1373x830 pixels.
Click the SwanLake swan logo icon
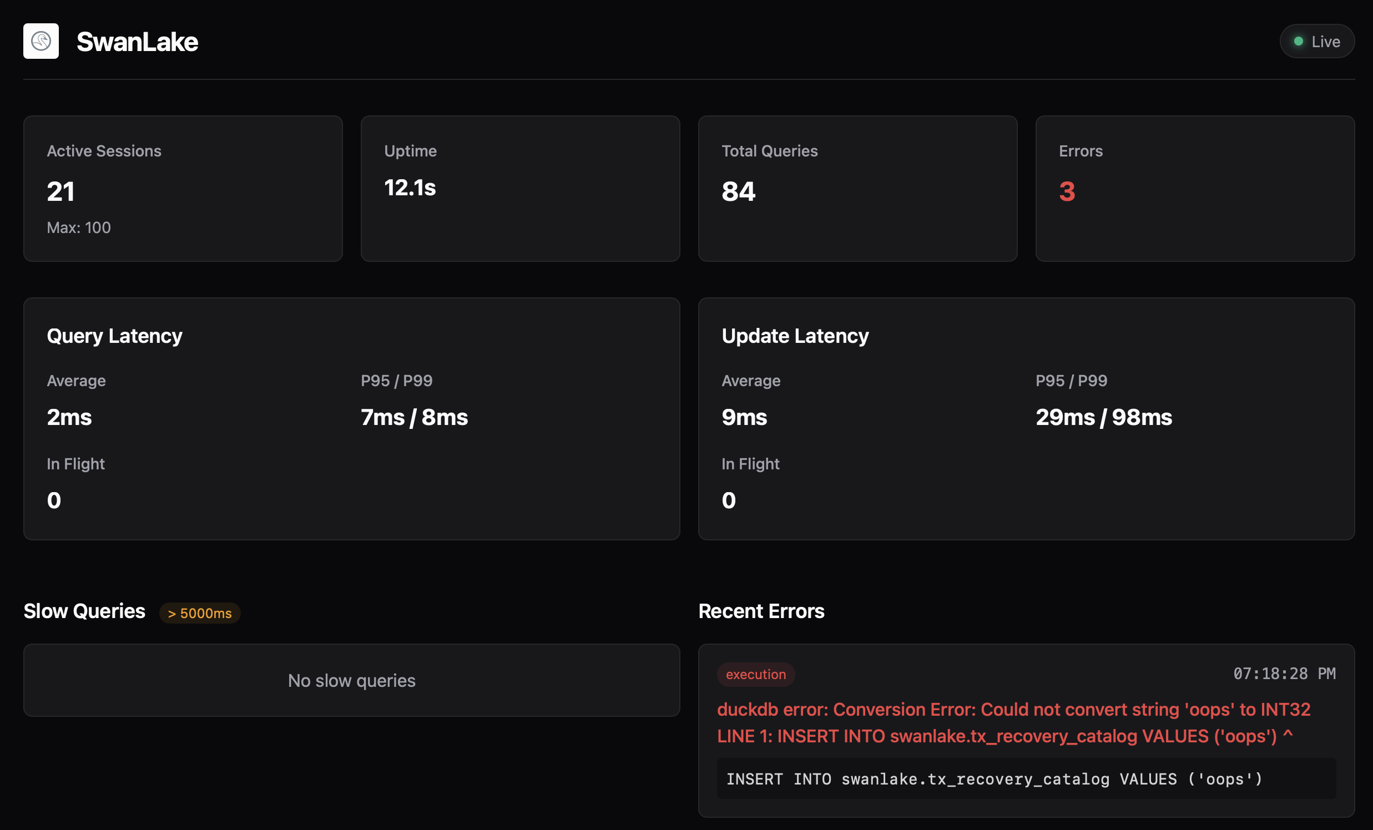click(41, 41)
